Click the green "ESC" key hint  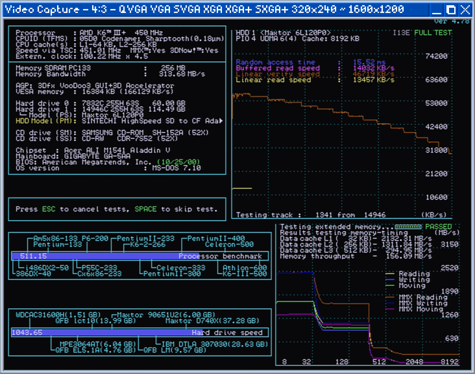(49, 209)
